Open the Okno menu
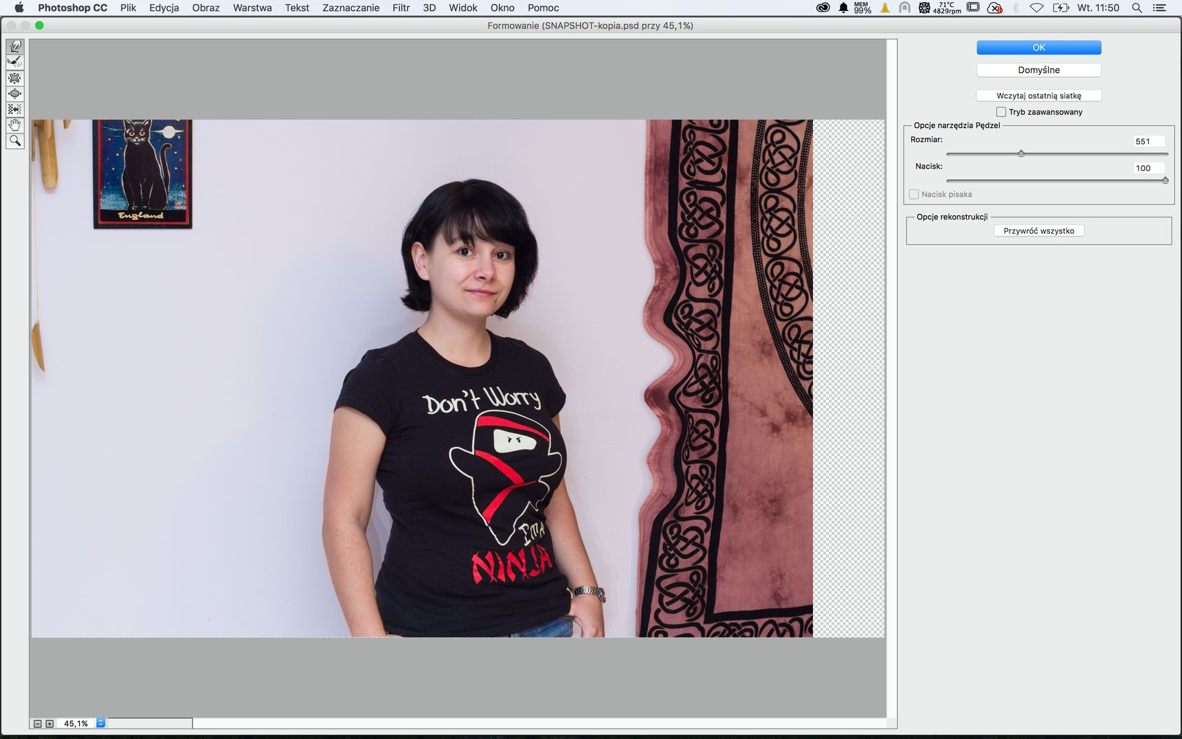The image size is (1182, 739). coord(502,8)
